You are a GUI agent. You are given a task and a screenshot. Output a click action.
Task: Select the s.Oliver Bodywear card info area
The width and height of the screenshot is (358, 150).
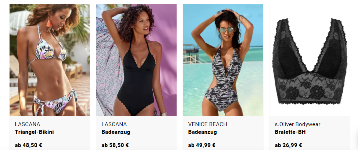coord(310,133)
